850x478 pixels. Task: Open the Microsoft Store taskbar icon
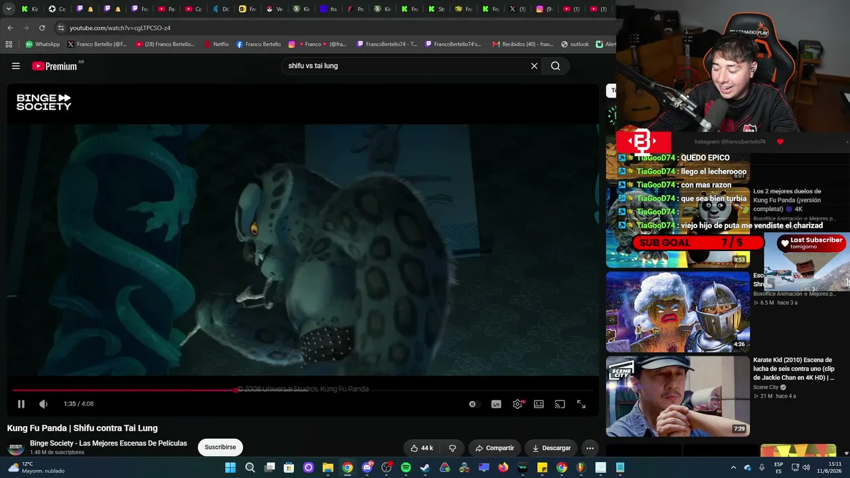(289, 468)
